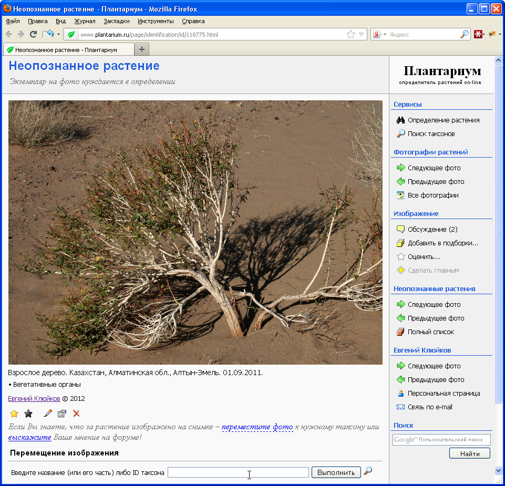Expand the URL history dropdown arrow
505x486 pixels.
pos(362,35)
